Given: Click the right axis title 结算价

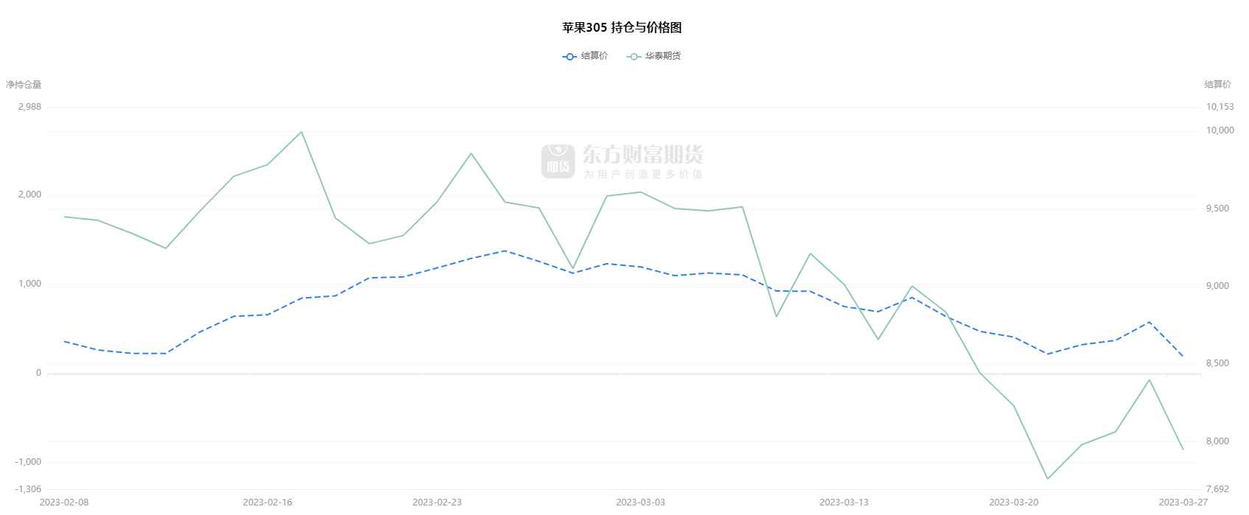Looking at the screenshot, I should [x=1217, y=85].
